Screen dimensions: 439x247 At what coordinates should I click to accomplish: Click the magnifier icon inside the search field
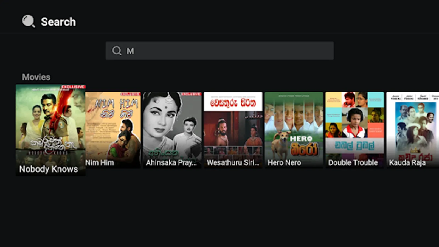tap(117, 51)
